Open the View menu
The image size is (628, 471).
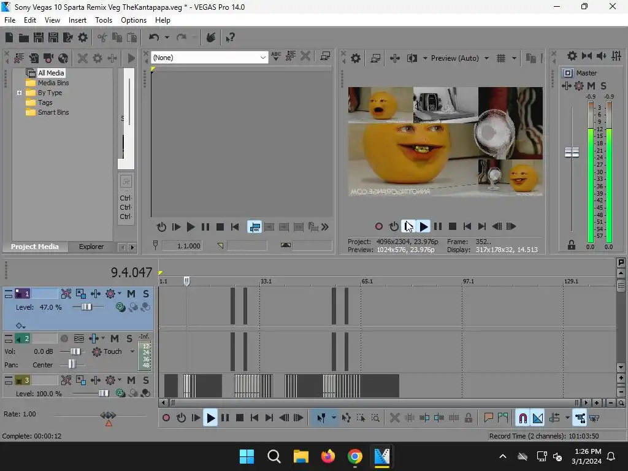click(52, 20)
